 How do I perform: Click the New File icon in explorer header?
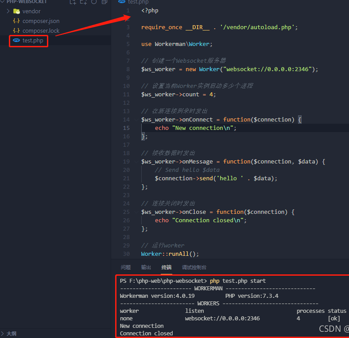73,2
